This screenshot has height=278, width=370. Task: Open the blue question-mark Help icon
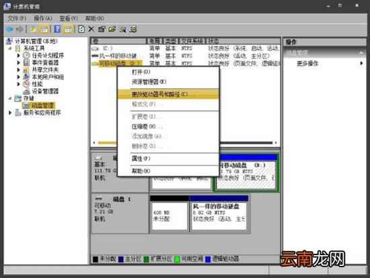(57, 30)
